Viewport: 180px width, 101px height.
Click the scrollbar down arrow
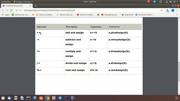pos(179,94)
